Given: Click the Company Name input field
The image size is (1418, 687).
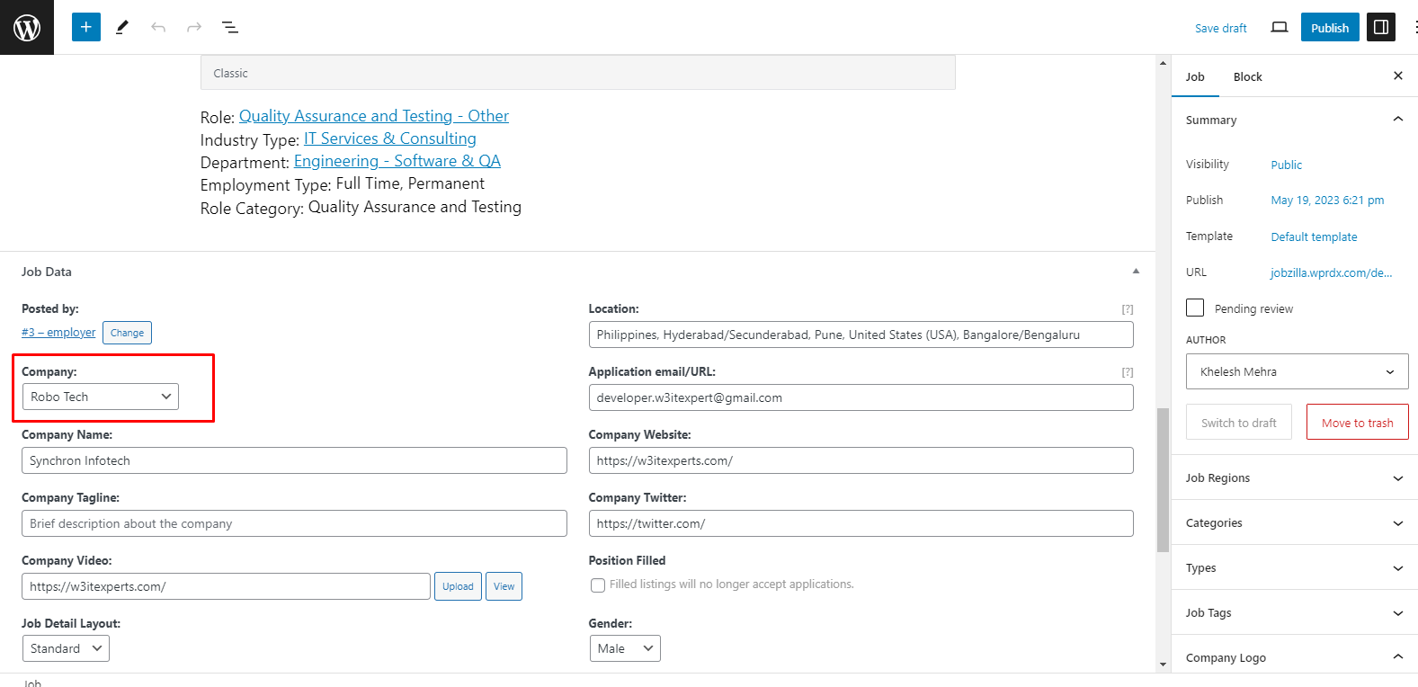Looking at the screenshot, I should click(x=294, y=460).
